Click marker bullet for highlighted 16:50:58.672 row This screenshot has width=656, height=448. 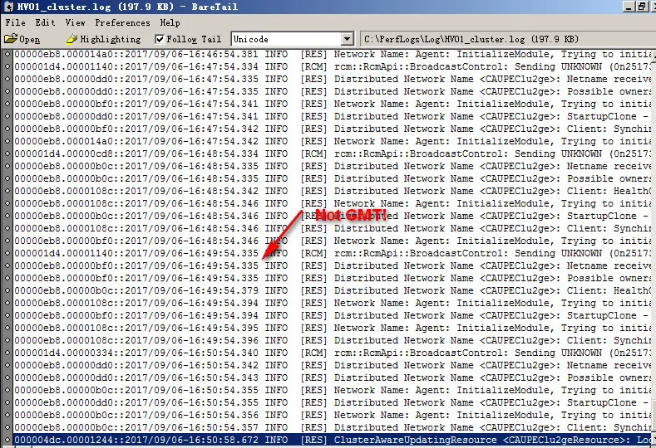(7, 440)
